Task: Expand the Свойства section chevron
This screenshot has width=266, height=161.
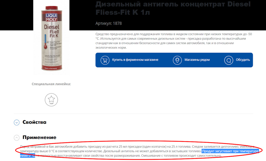Action: pos(17,122)
